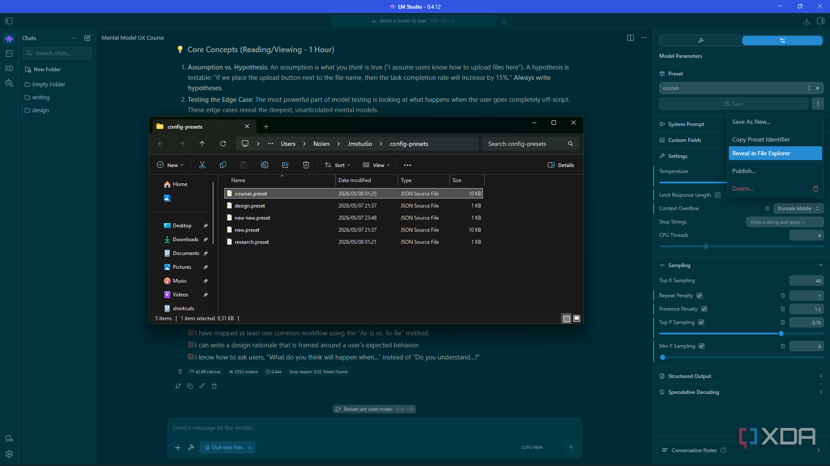This screenshot has height=466, width=830.
Task: Click the Select a model to load button
Action: (x=413, y=21)
